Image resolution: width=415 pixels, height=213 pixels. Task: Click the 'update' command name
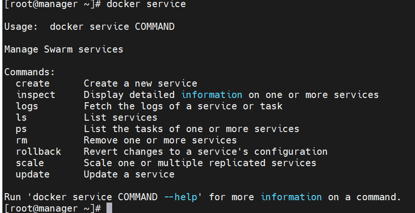tap(33, 174)
